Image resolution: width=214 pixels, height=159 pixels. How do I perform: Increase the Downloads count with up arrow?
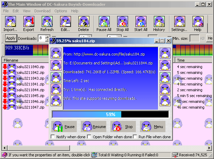click(x=47, y=36)
